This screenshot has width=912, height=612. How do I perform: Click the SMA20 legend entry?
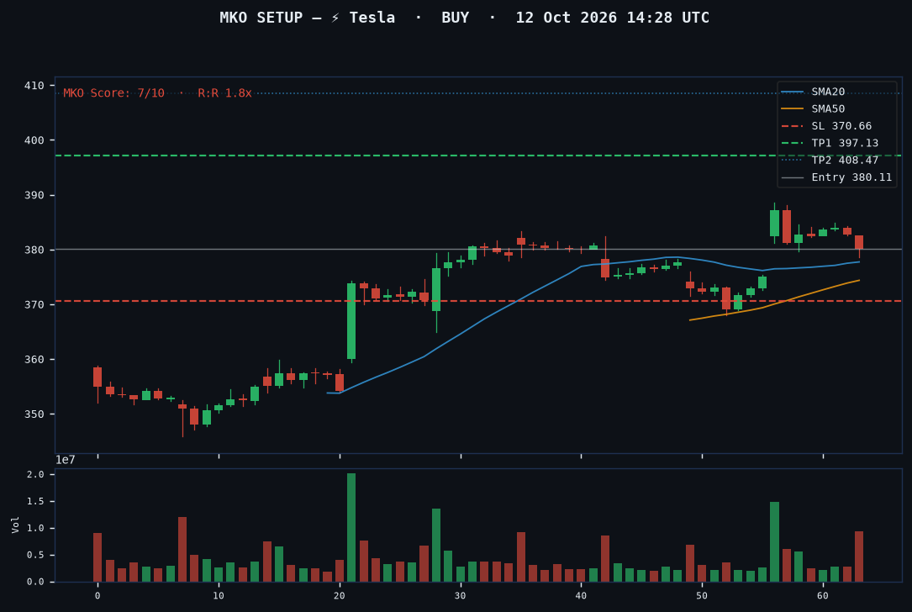[813, 92]
